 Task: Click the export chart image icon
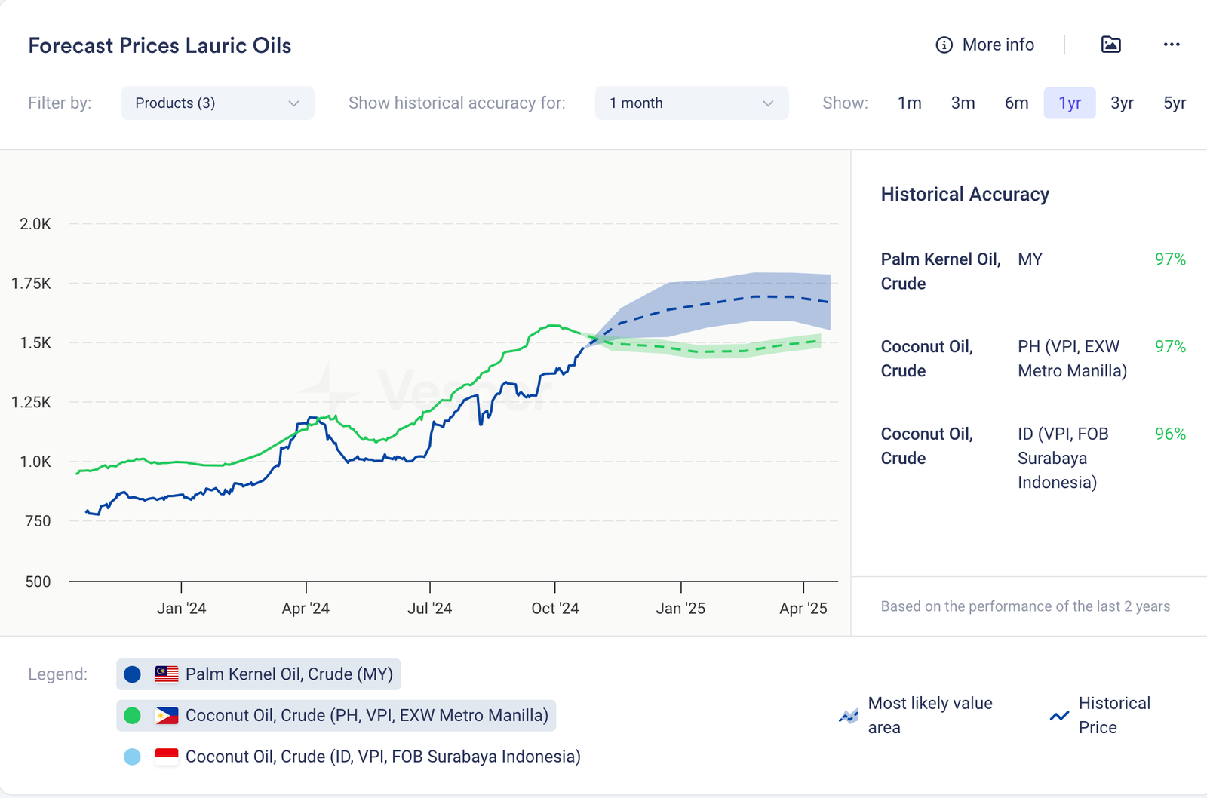1110,45
